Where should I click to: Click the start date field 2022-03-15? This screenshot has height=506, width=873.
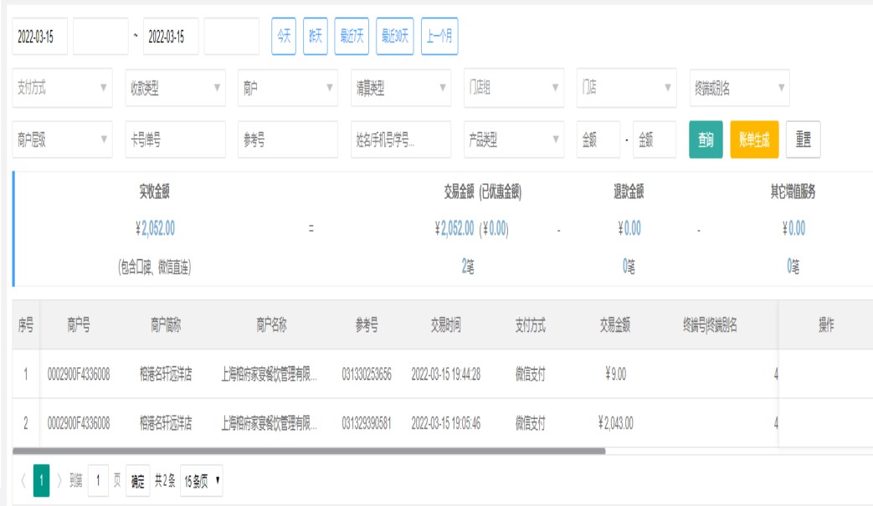(40, 37)
